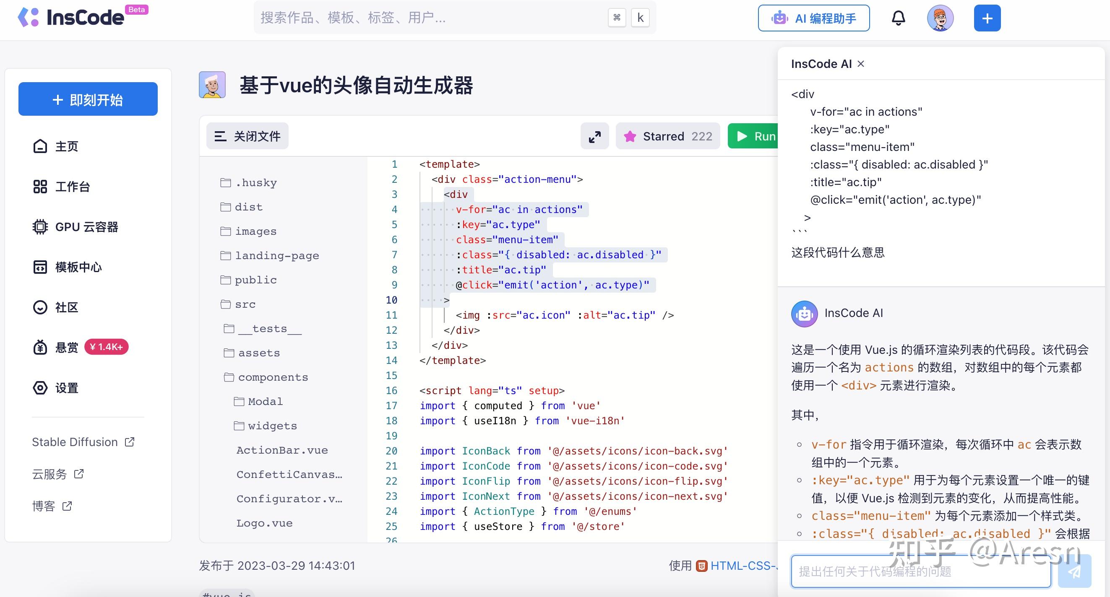Click the plus icon in the top bar

tap(986, 18)
